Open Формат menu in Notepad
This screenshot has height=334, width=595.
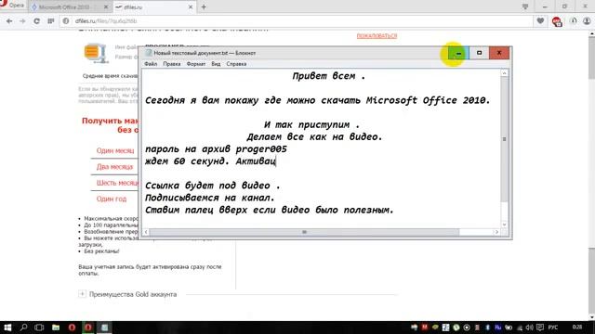196,64
